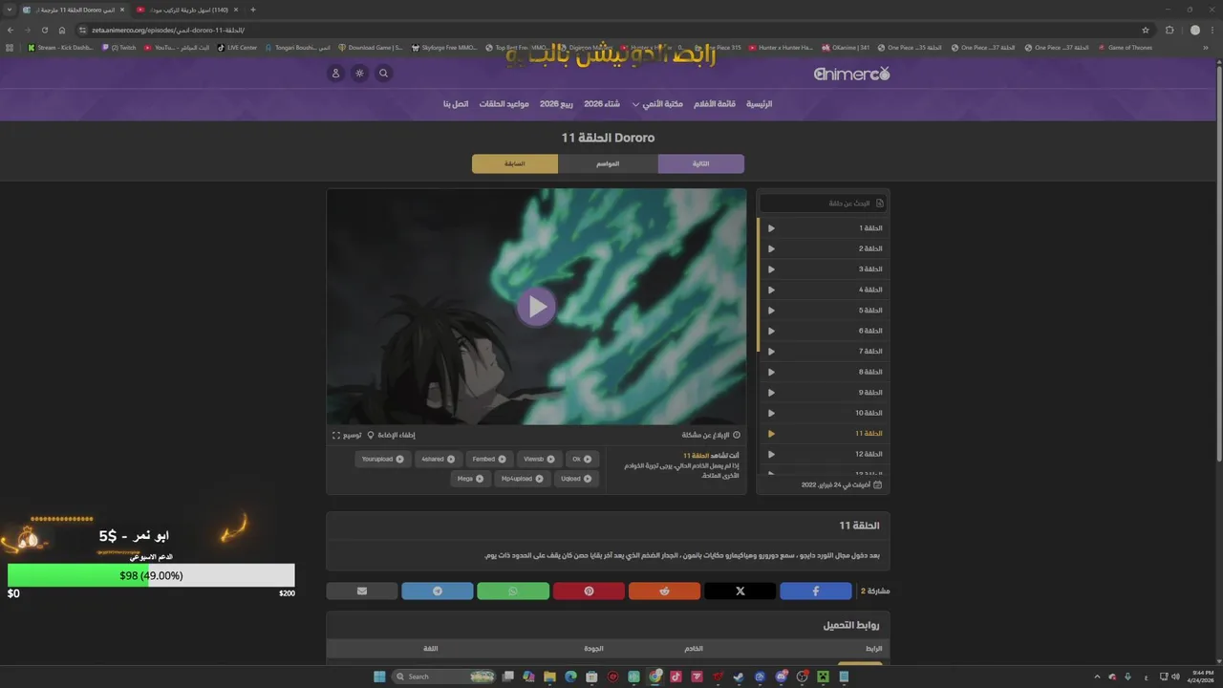Screen dimensions: 1223x688
Task: Share on Facebook
Action: pyautogui.click(x=815, y=591)
